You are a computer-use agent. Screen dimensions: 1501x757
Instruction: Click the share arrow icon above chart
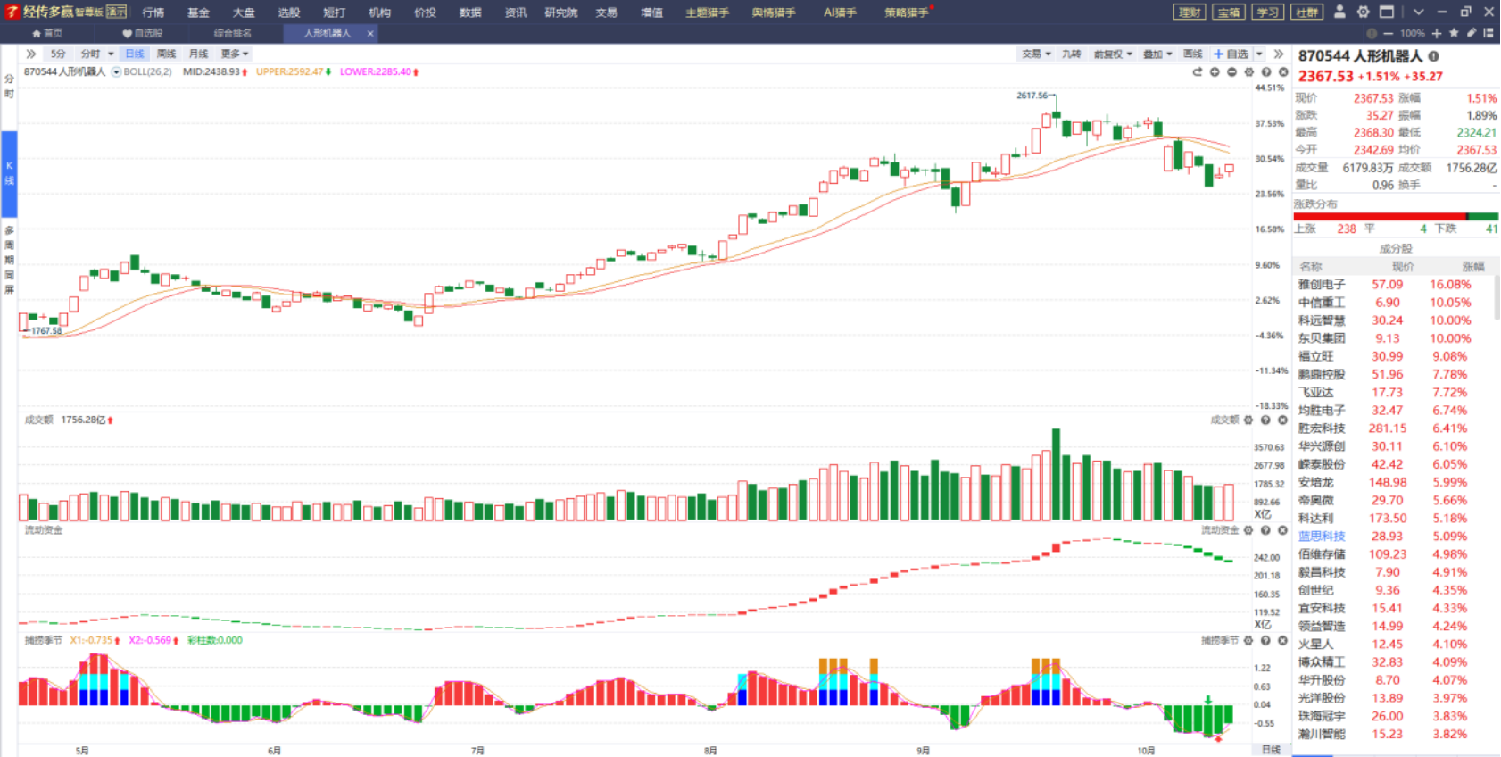tap(1198, 72)
